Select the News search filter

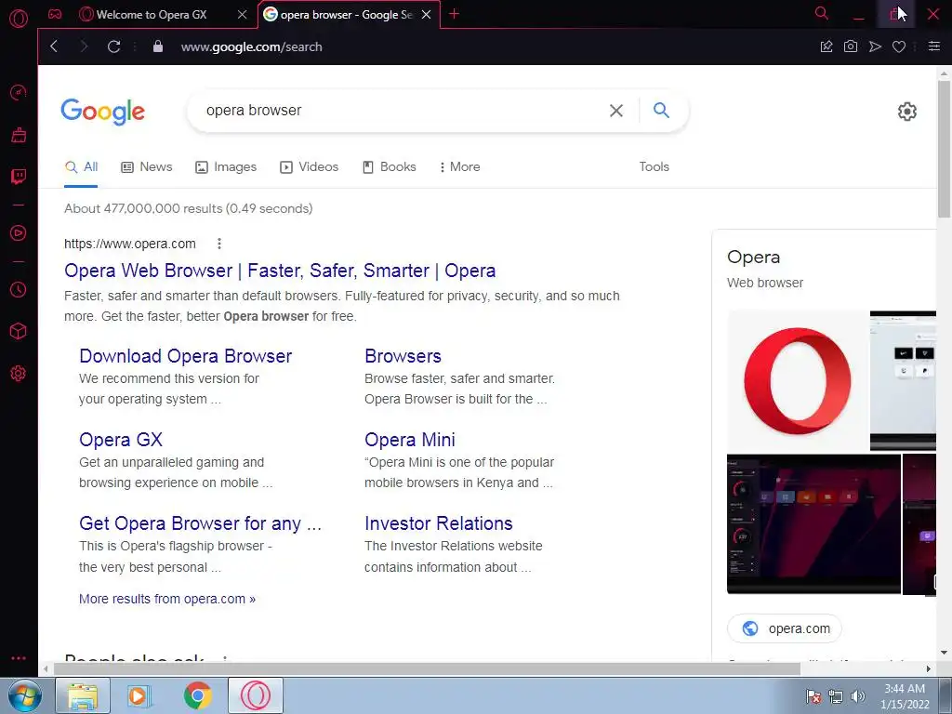[146, 166]
